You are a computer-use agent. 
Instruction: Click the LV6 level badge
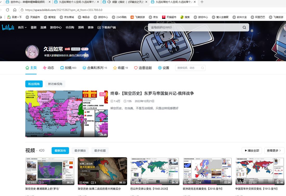tap(67, 49)
